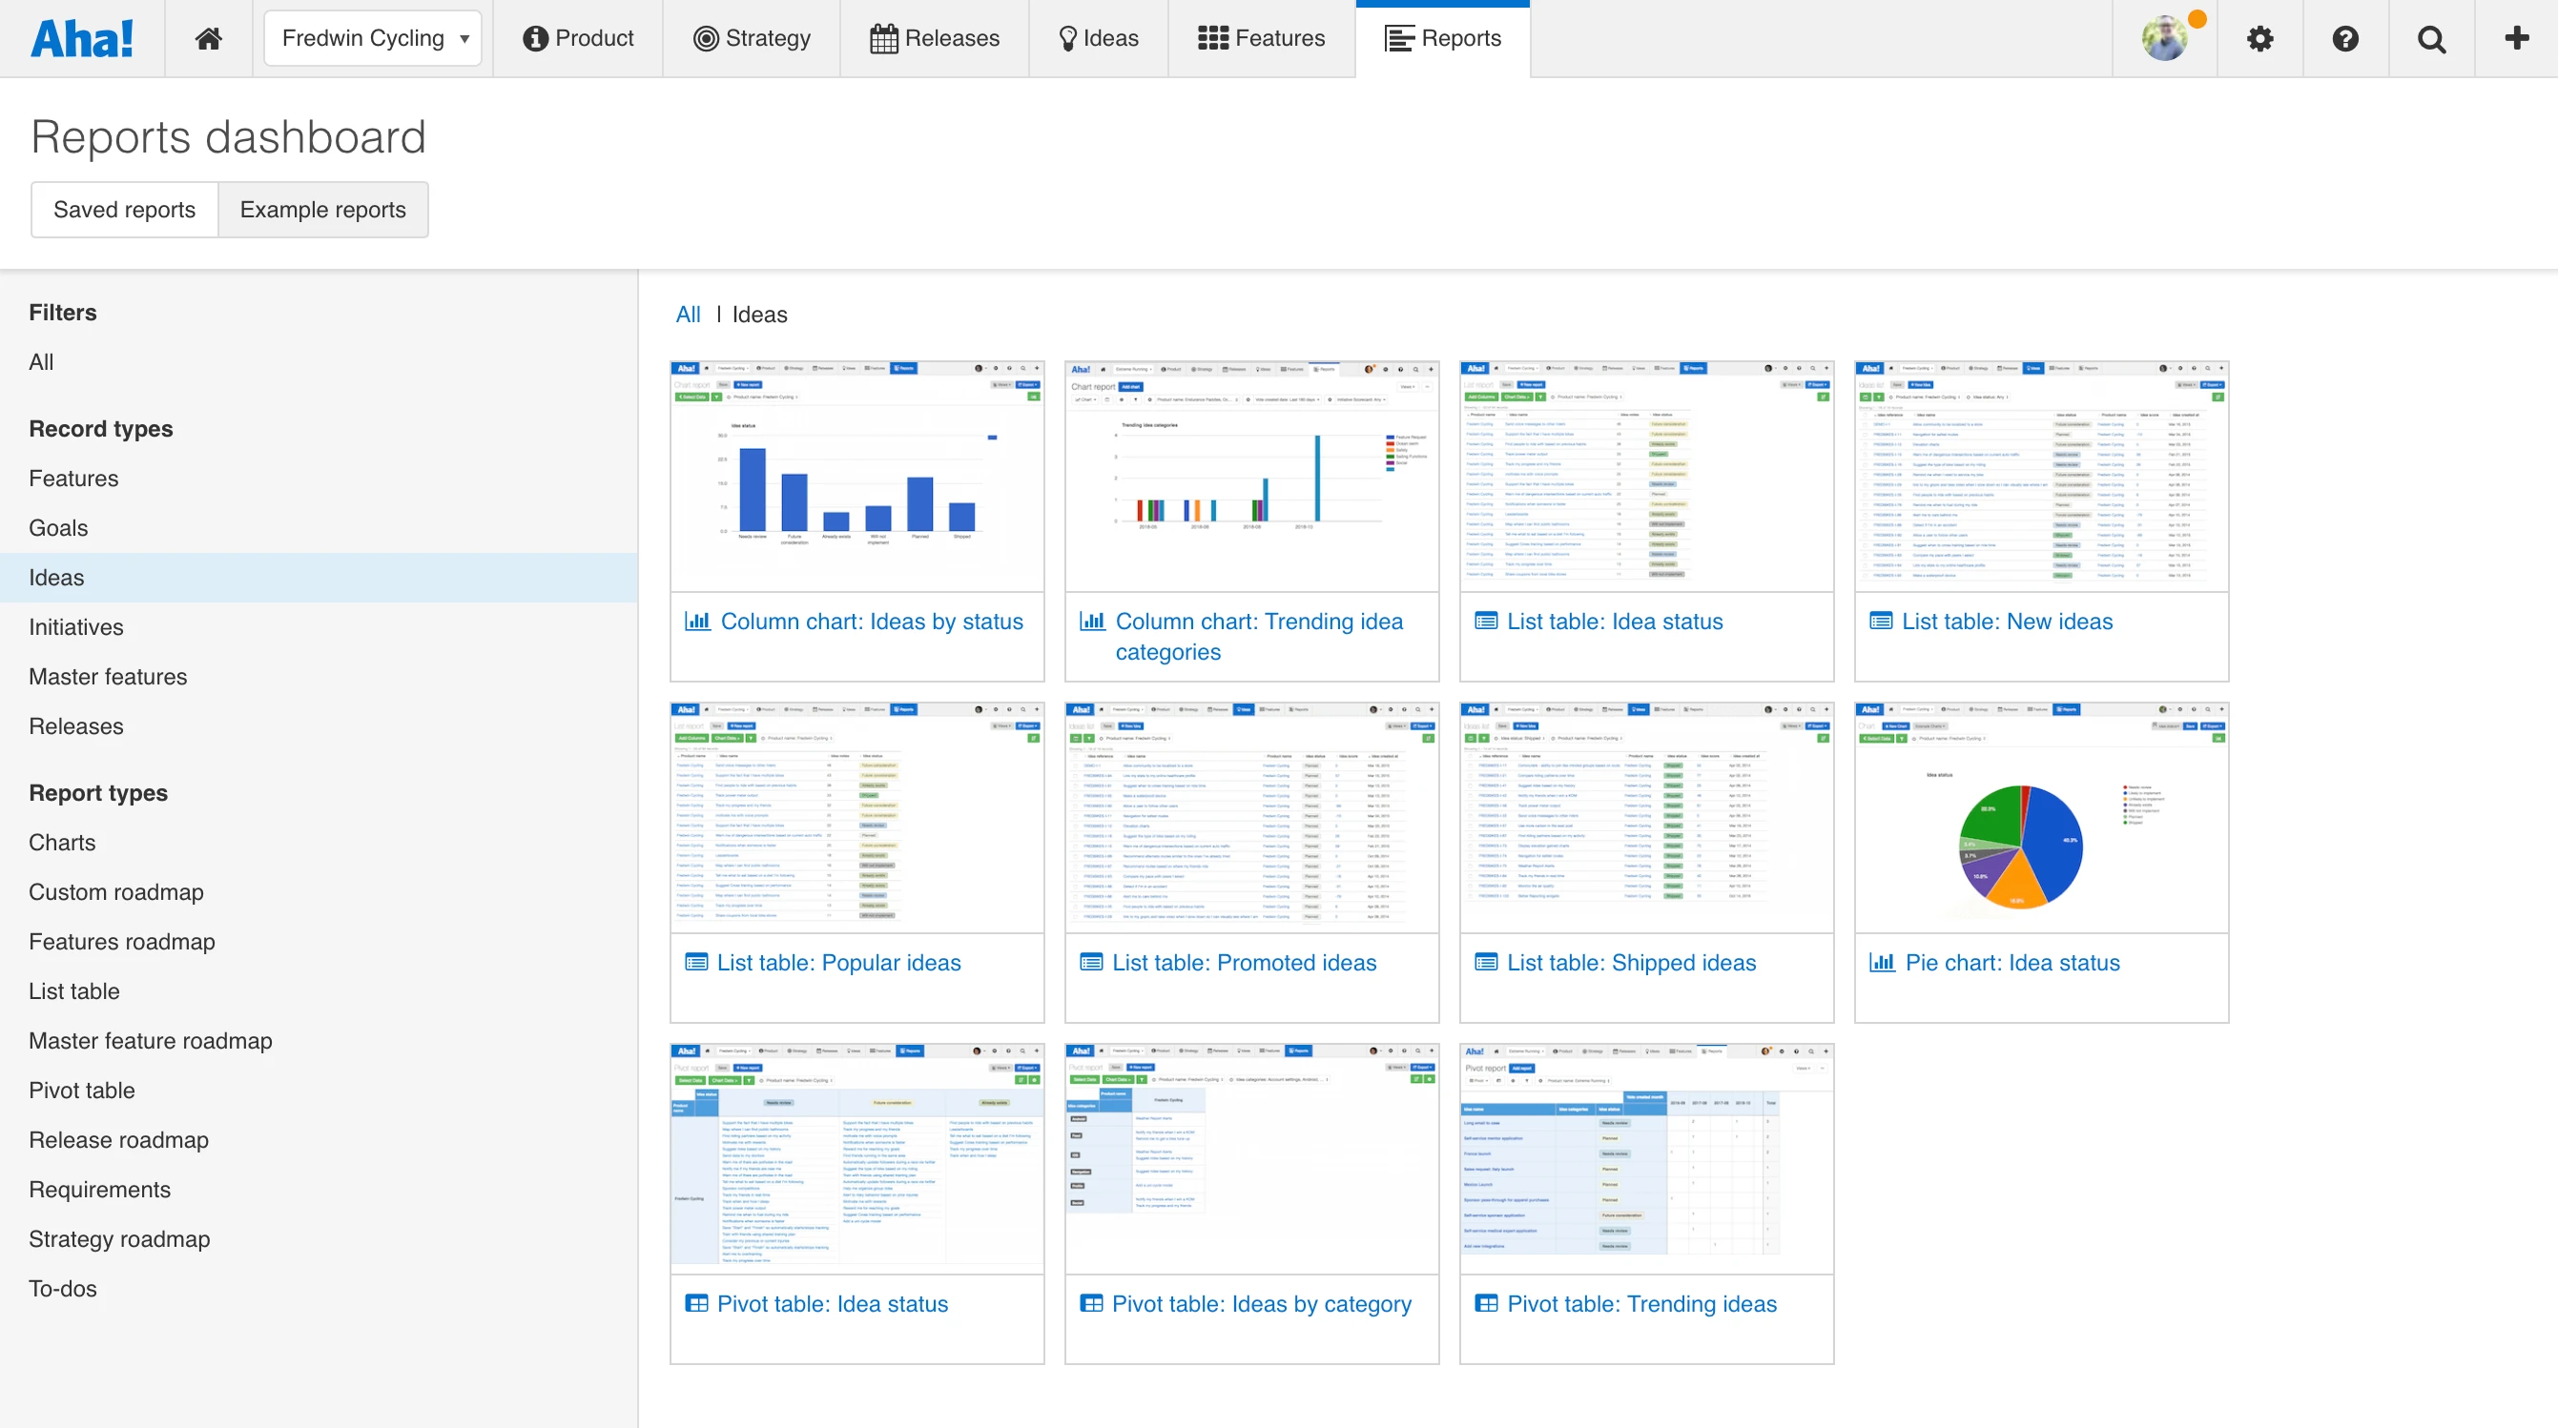2558x1428 pixels.
Task: Select Charts under Report types
Action: coord(62,842)
